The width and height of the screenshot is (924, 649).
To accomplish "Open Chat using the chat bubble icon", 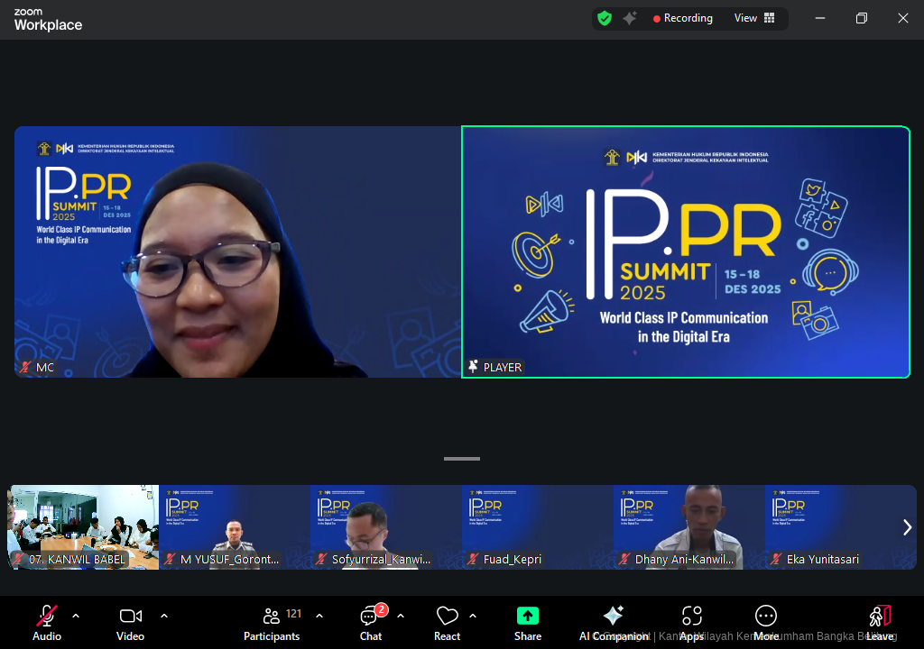I will tap(370, 617).
